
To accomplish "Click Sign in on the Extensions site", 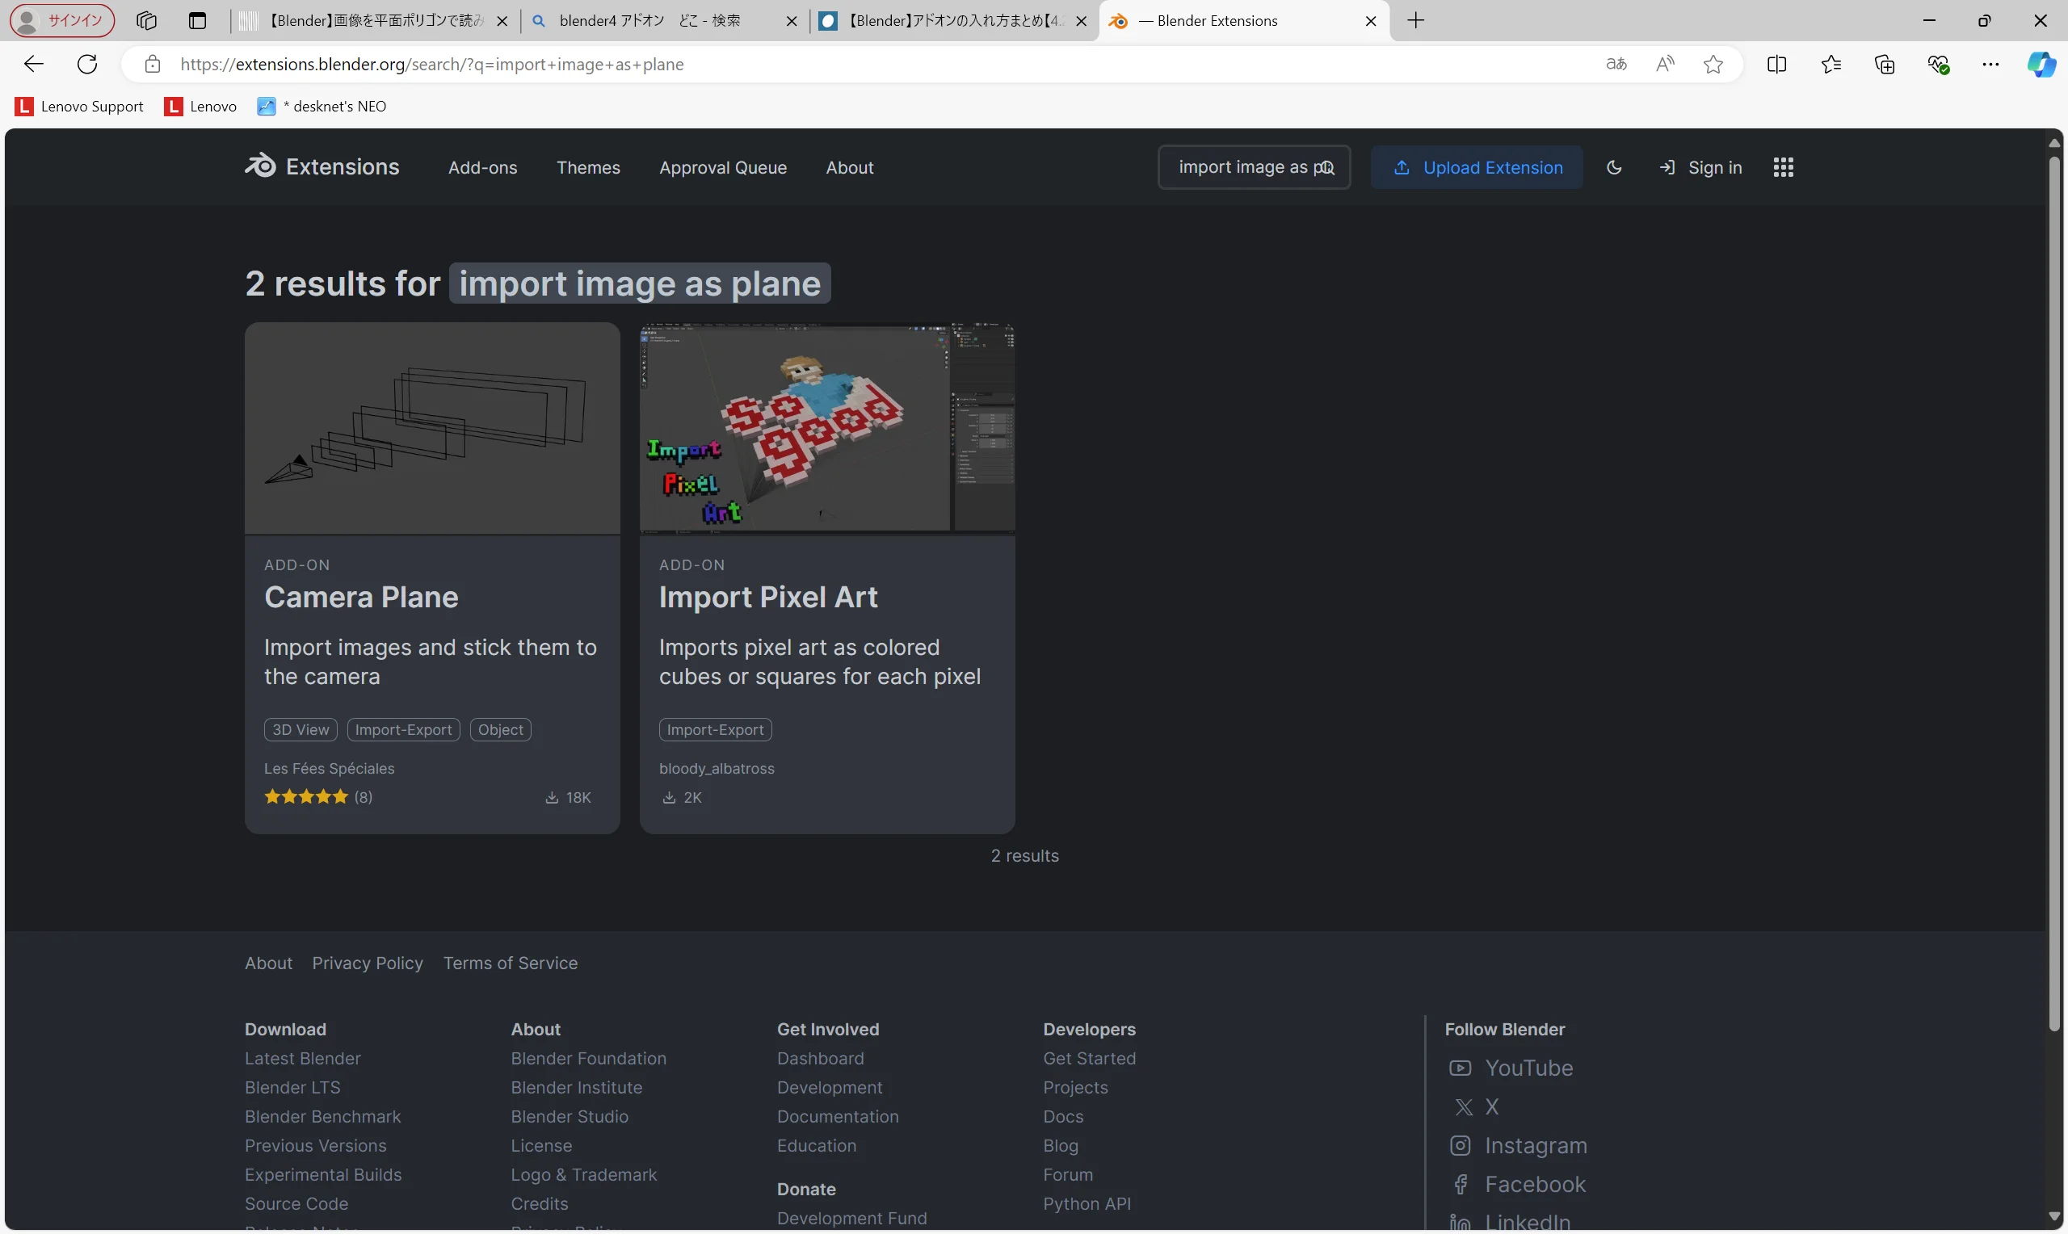I will (1700, 167).
